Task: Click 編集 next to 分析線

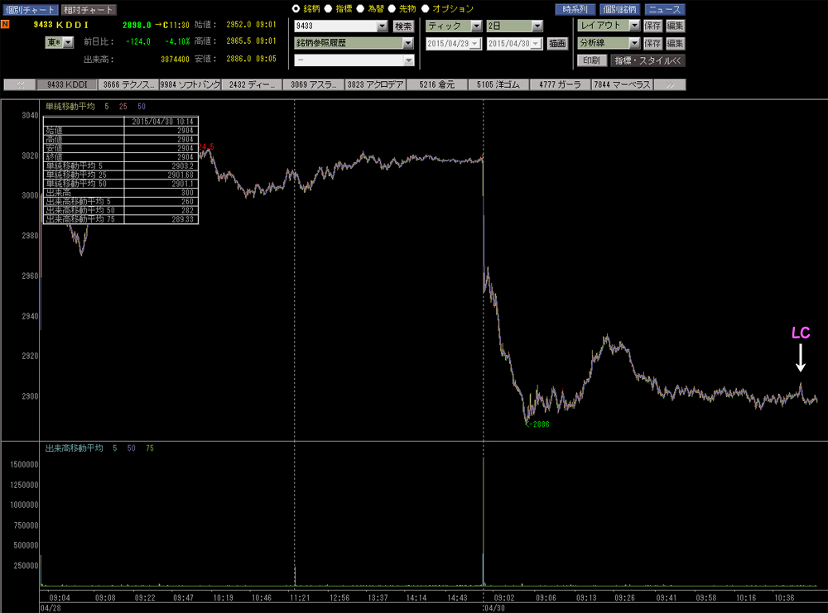Action: coord(675,43)
